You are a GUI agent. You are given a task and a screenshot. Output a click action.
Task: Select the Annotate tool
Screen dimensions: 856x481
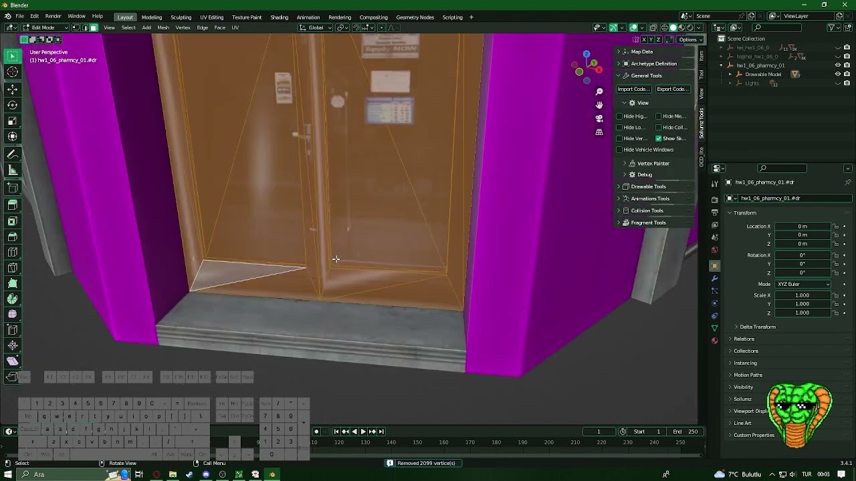coord(12,154)
